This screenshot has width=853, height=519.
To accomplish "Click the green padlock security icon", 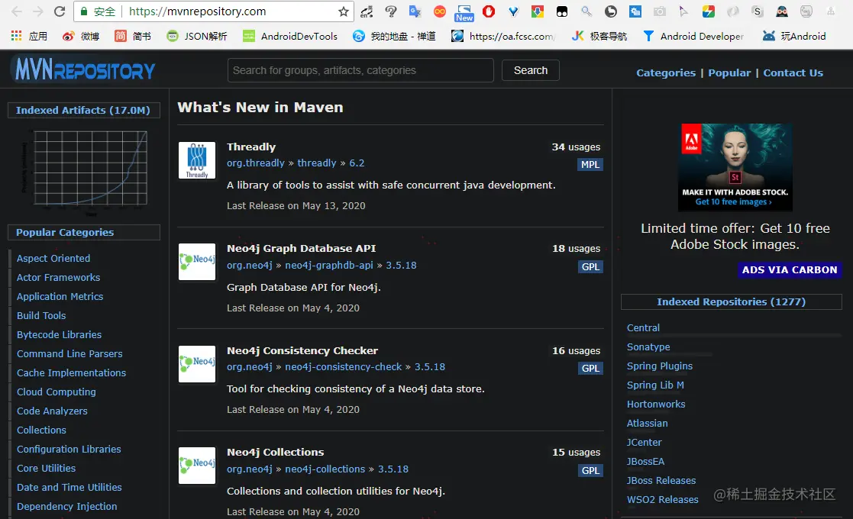I will [84, 11].
